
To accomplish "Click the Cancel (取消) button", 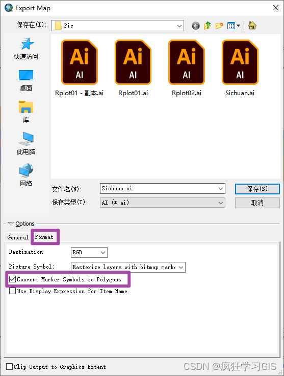I will tap(257, 203).
